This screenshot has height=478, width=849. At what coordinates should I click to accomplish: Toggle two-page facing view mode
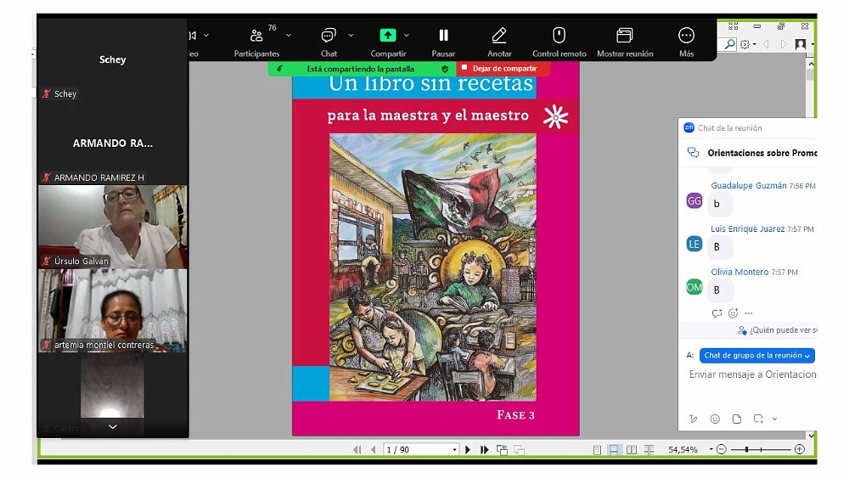(630, 449)
